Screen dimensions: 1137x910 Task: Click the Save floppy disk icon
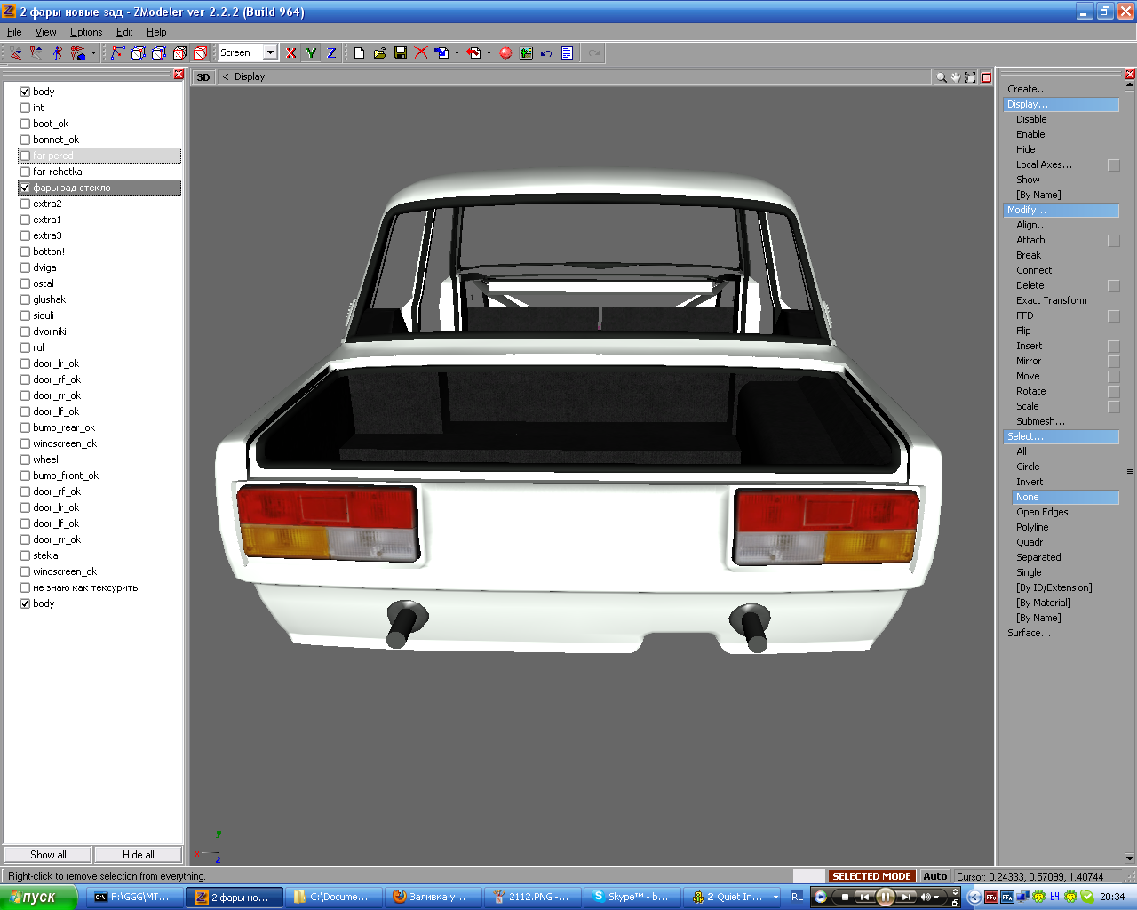coord(401,53)
